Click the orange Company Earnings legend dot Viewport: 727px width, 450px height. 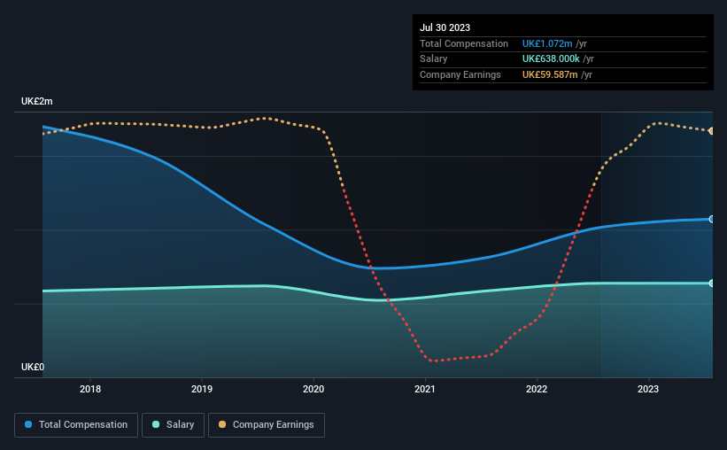(222, 424)
